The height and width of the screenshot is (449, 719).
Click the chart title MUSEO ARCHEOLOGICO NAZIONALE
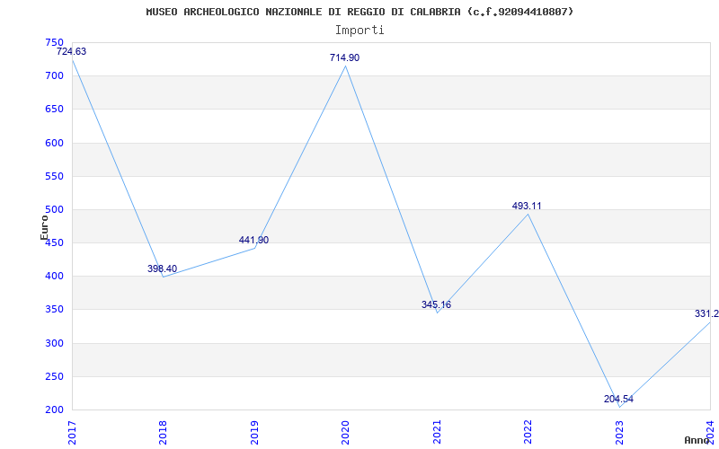coord(360,12)
